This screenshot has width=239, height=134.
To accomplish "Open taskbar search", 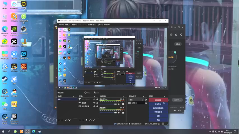I will pyautogui.click(x=9, y=131).
